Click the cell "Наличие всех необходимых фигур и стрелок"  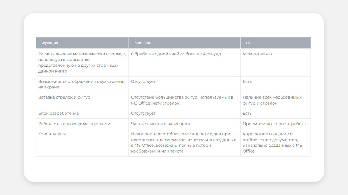click(x=275, y=100)
